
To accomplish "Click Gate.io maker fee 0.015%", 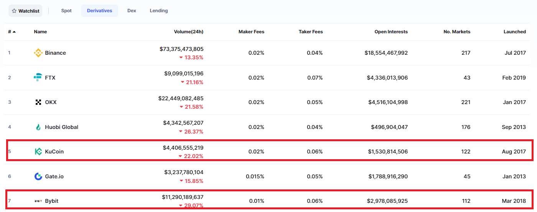I will [255, 176].
